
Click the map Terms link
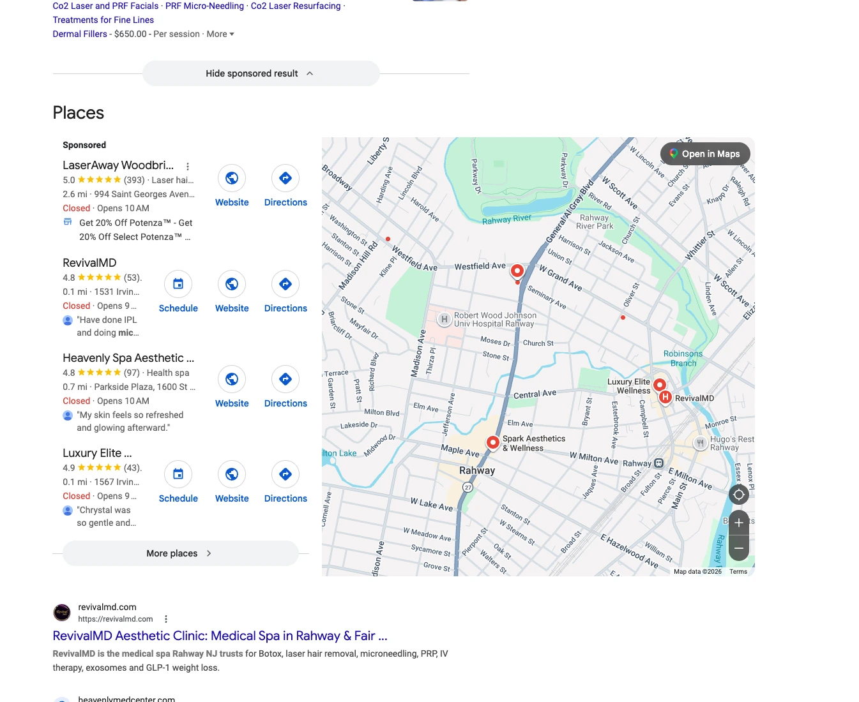(738, 572)
